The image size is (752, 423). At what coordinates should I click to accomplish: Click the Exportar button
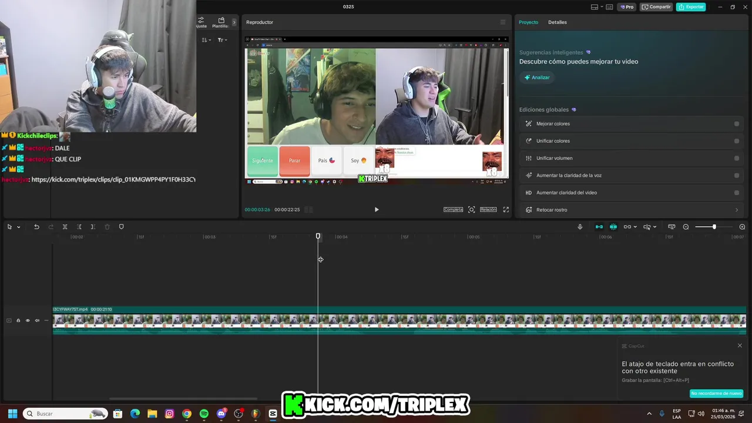(691, 7)
